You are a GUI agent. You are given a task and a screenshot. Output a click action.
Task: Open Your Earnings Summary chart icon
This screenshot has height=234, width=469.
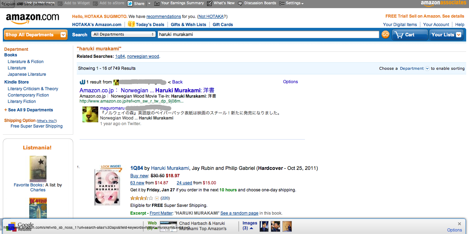157,4
